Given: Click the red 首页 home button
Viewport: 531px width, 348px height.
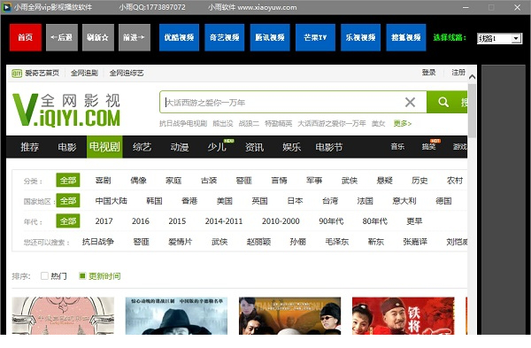Looking at the screenshot, I should (26, 37).
